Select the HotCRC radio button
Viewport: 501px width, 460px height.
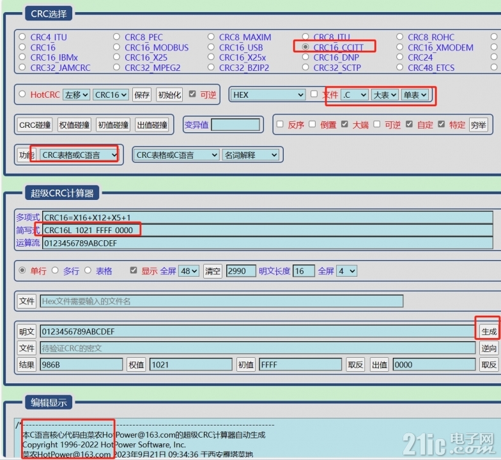[22, 95]
